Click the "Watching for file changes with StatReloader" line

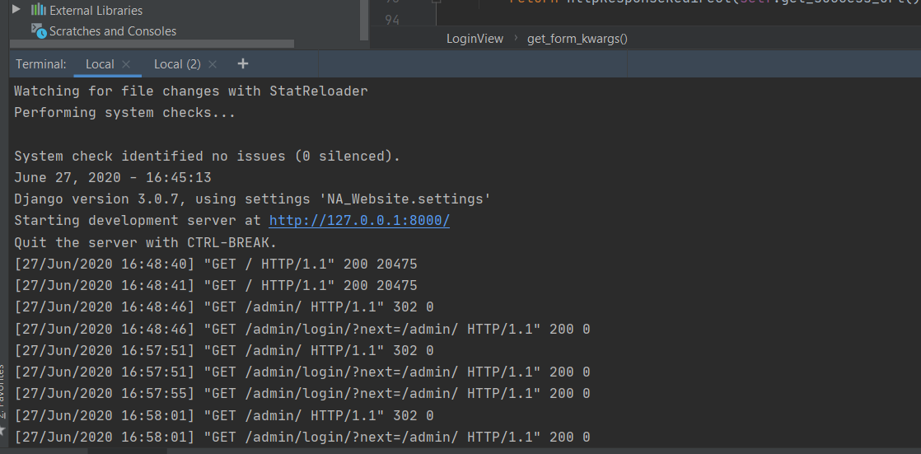click(191, 91)
